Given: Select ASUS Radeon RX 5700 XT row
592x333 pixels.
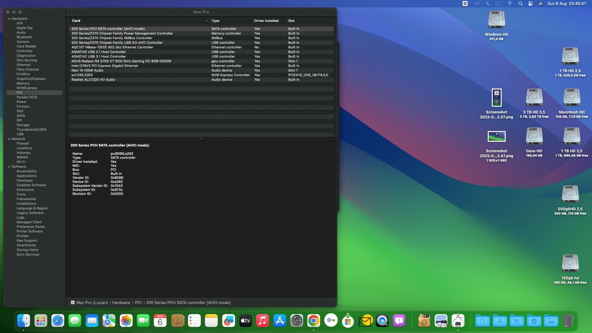Looking at the screenshot, I should [121, 61].
